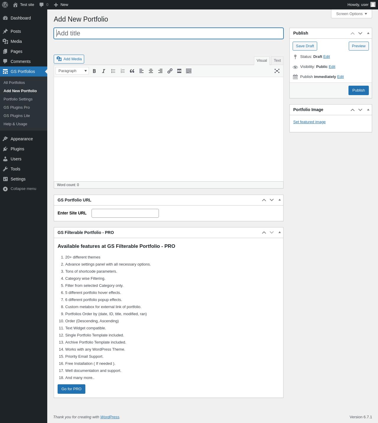This screenshot has height=423, width=378.
Task: Move Publish box up
Action: [x=353, y=33]
